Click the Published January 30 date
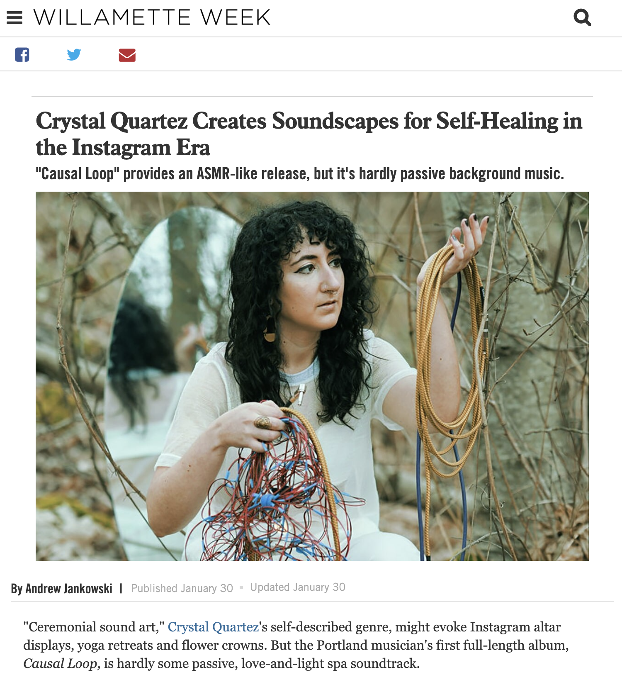Image resolution: width=622 pixels, height=692 pixels. (x=182, y=588)
